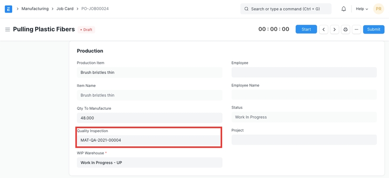Image resolution: width=389 pixels, height=178 pixels.
Task: Edit the WIP Warehouse field
Action: click(150, 163)
